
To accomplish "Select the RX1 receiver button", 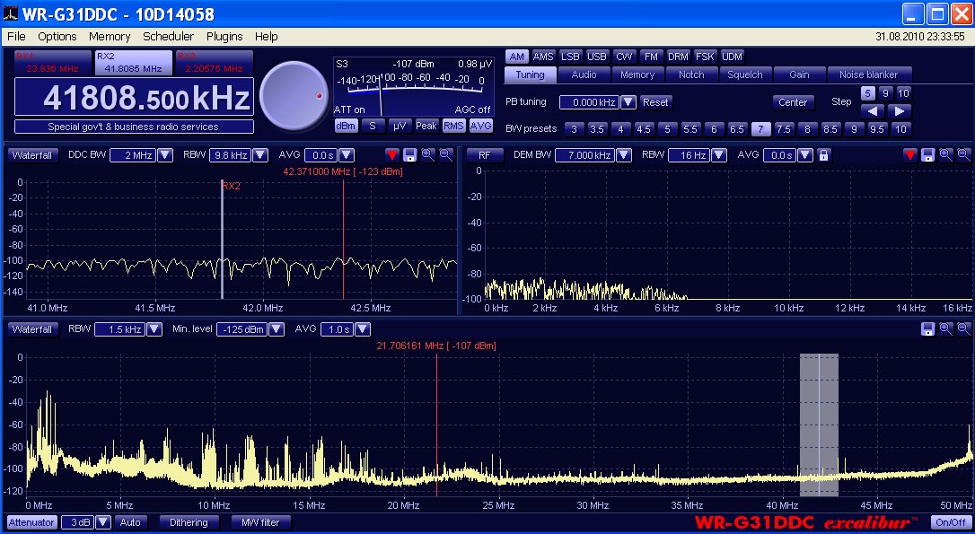I will [x=52, y=63].
